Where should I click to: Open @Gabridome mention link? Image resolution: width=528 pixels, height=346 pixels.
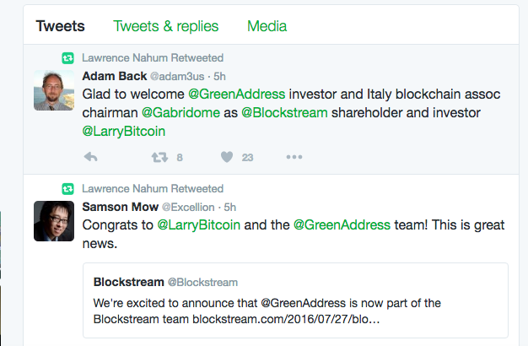(180, 112)
